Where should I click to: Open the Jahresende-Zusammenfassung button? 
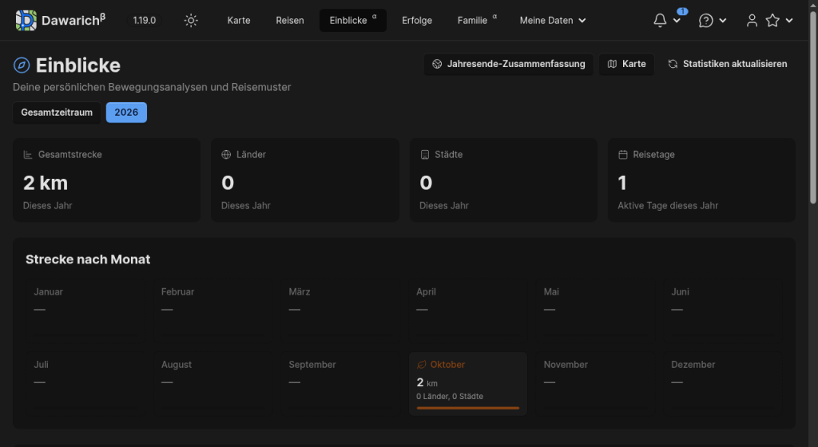[509, 64]
